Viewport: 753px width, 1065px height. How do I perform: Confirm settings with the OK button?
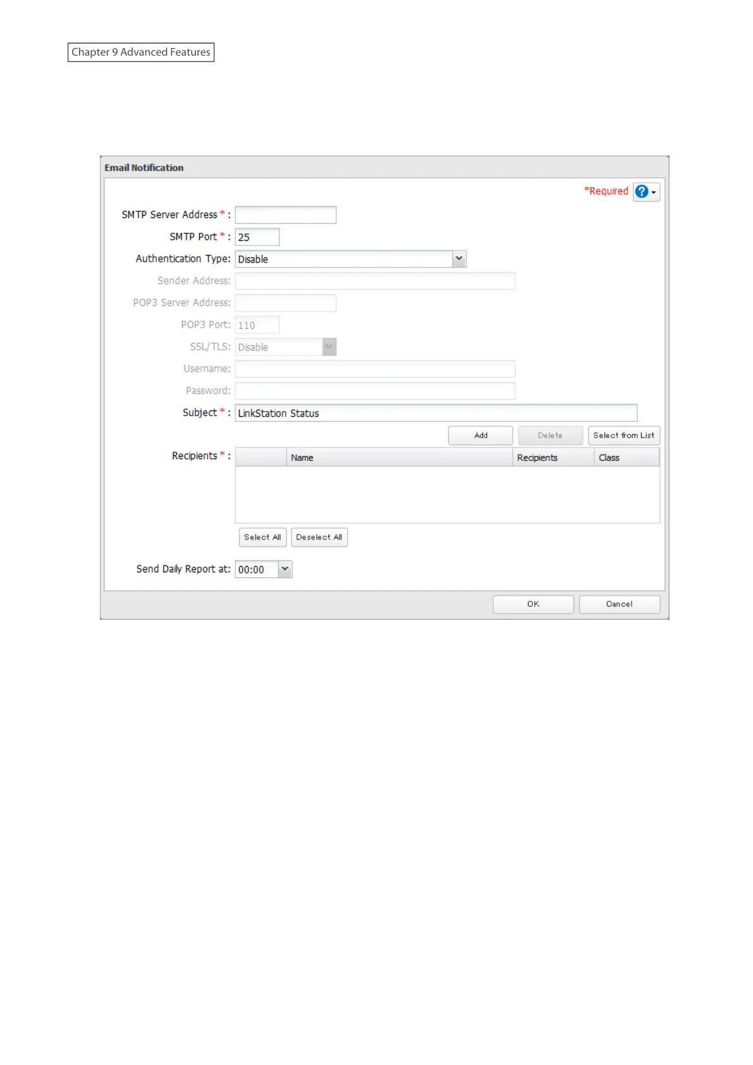click(x=533, y=605)
